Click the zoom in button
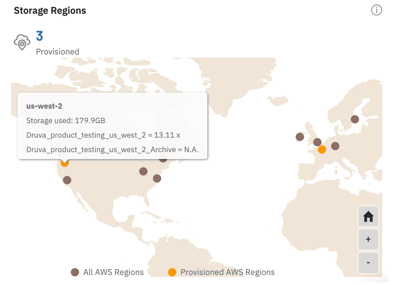 [x=368, y=239]
